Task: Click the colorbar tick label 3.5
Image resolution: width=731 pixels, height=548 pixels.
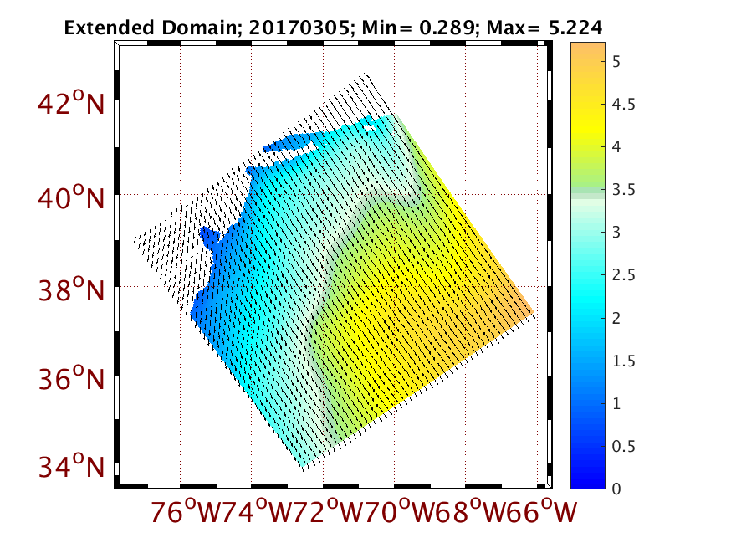Action: [x=623, y=190]
